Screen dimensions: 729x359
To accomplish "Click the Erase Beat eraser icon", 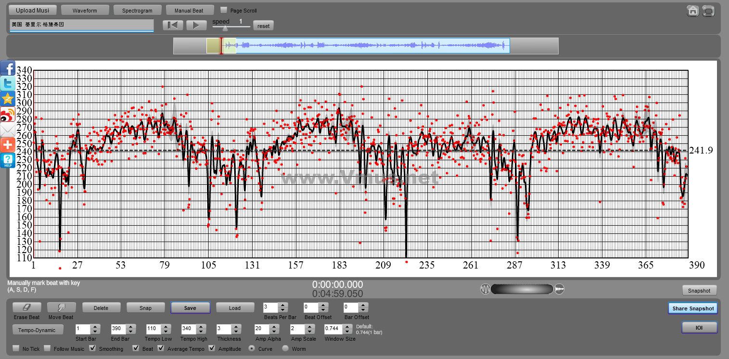I will (26, 308).
